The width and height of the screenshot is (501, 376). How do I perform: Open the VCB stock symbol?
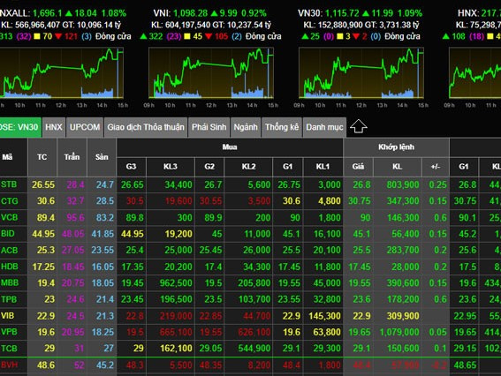pos(9,217)
